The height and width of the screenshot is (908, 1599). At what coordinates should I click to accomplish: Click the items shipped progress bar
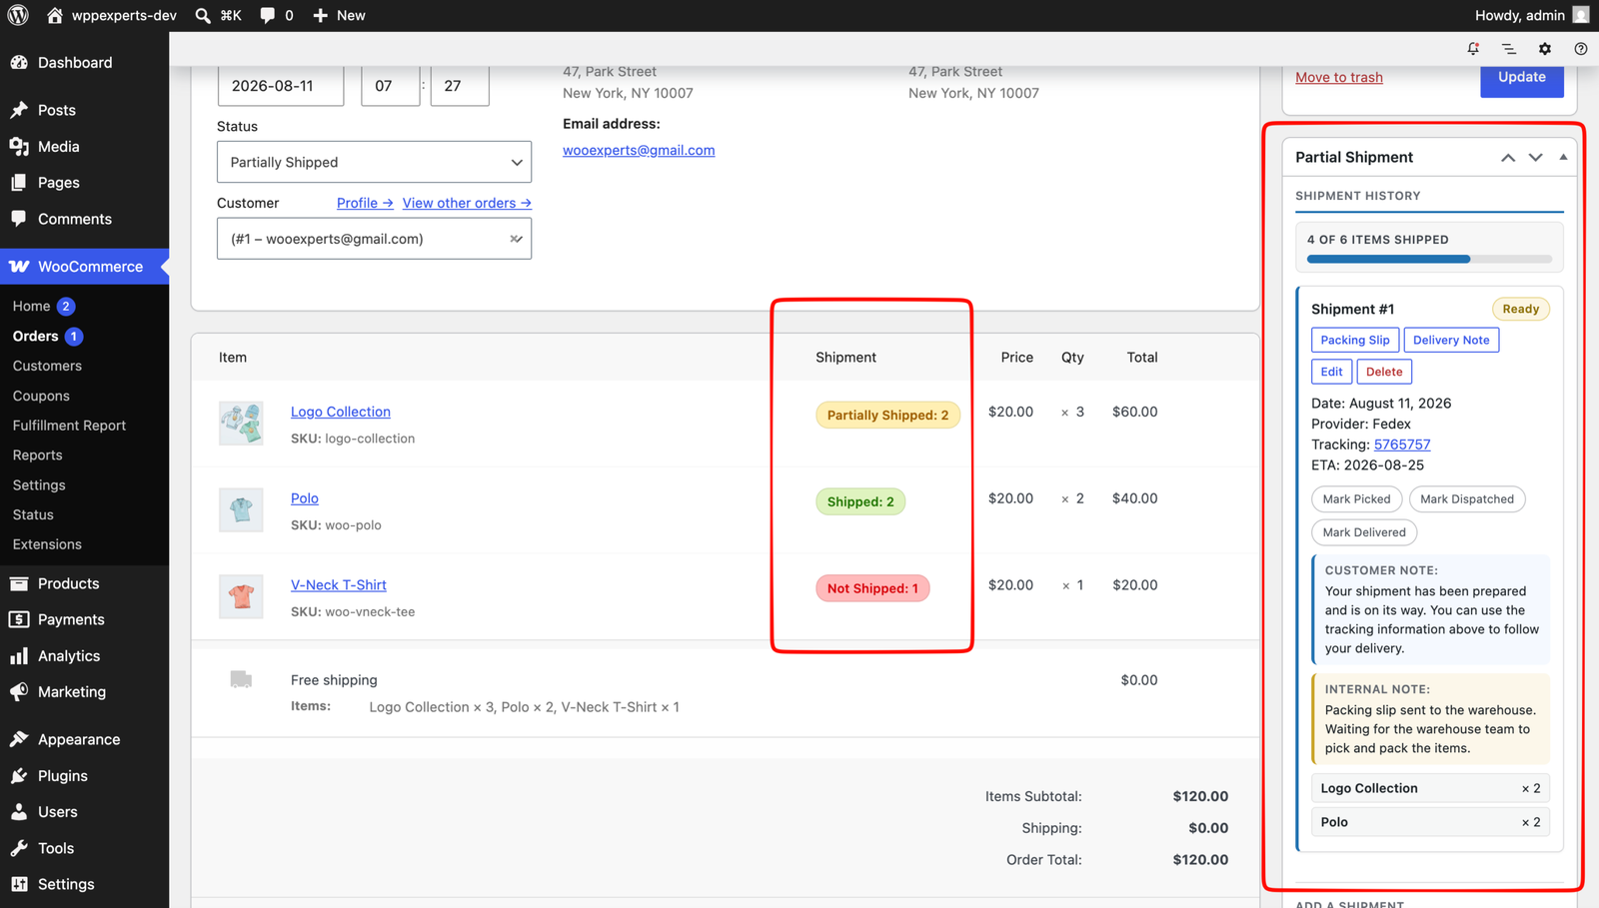1429,259
